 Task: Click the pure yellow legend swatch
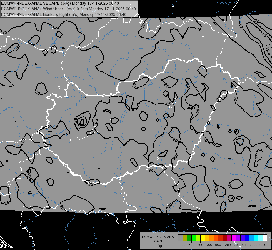(x=203, y=238)
